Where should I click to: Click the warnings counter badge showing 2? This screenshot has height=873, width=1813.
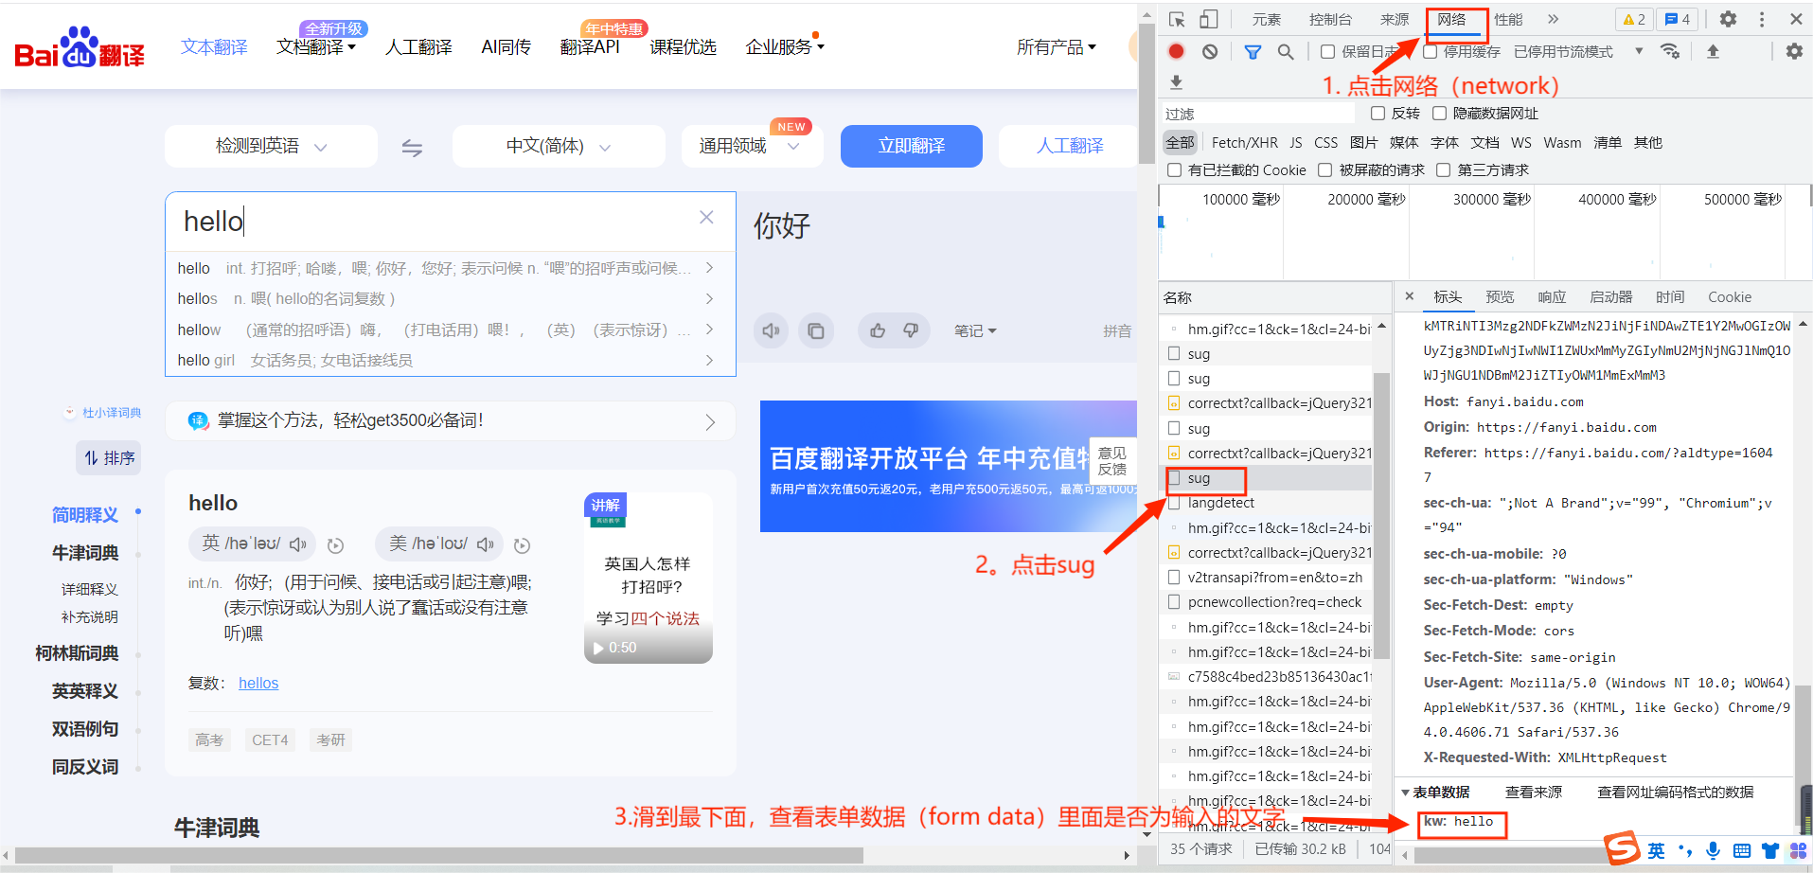1634,19
